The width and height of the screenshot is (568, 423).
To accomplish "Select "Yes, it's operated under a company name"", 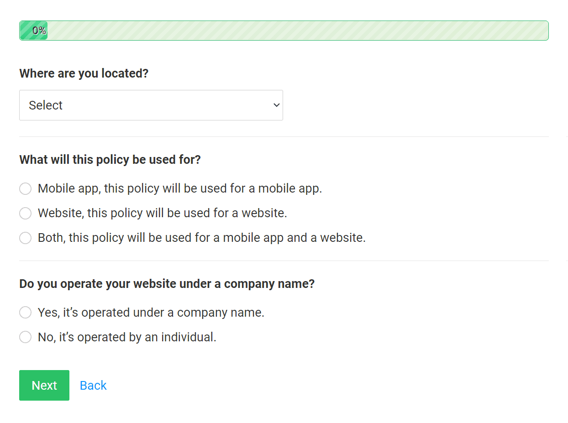I will pyautogui.click(x=25, y=313).
